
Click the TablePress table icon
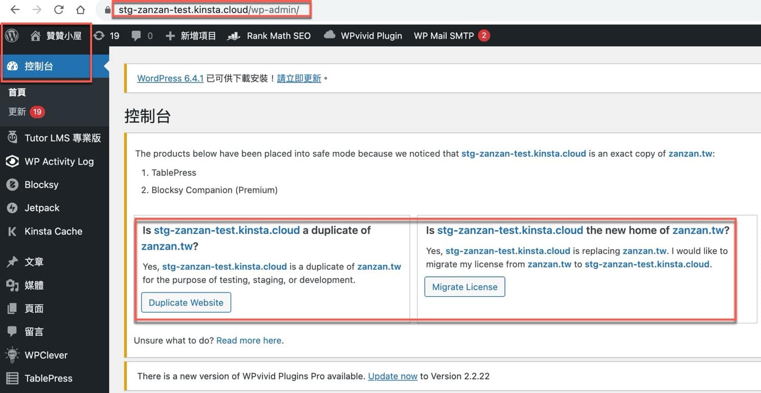(13, 378)
